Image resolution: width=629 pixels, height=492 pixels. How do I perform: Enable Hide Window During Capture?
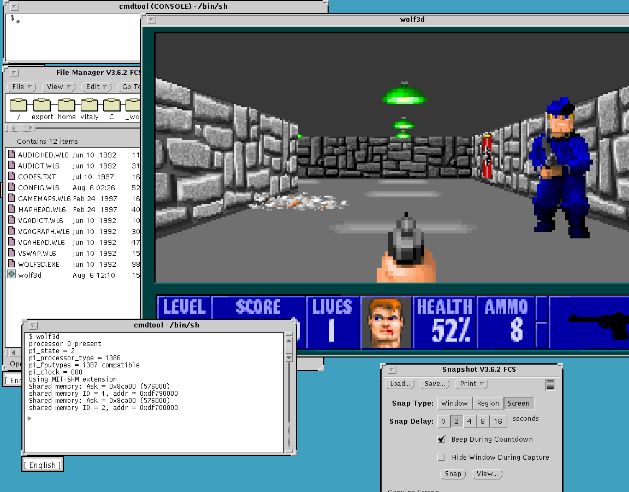[442, 457]
